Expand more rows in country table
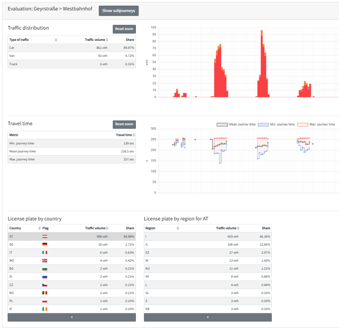The height and width of the screenshot is (328, 339). point(72,317)
